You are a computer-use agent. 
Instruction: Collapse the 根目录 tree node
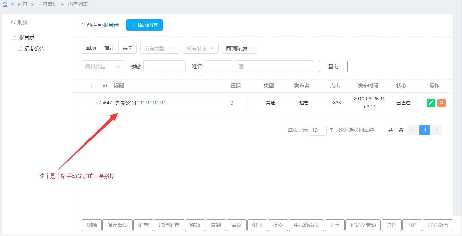click(14, 37)
